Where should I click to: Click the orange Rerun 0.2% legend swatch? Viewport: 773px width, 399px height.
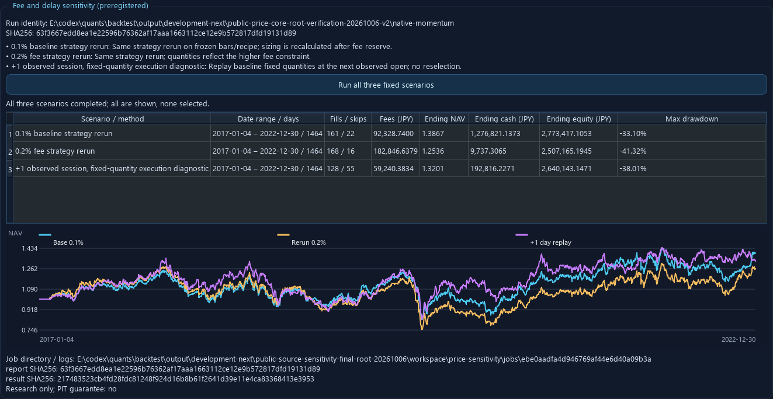pos(283,235)
